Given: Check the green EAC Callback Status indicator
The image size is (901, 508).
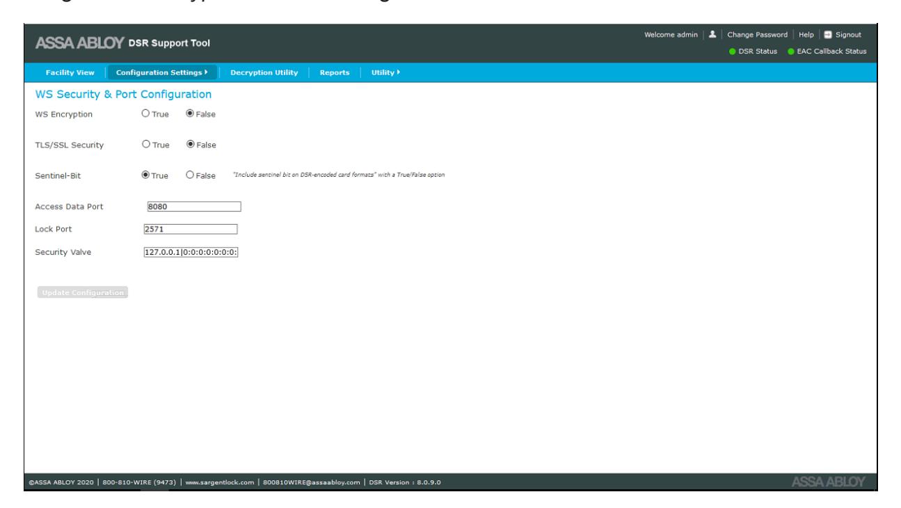Looking at the screenshot, I should [x=790, y=52].
